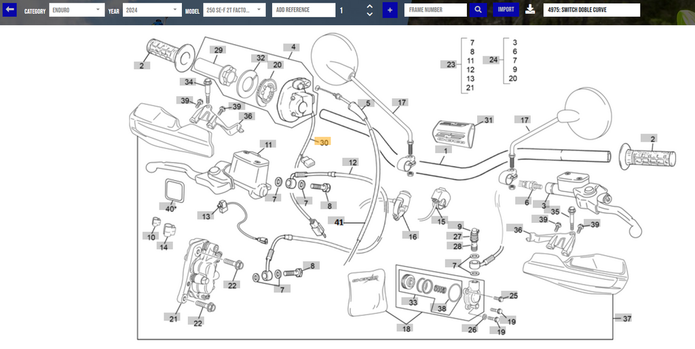Click part label 37 hand guard
Image resolution: width=695 pixels, height=349 pixels.
point(626,319)
